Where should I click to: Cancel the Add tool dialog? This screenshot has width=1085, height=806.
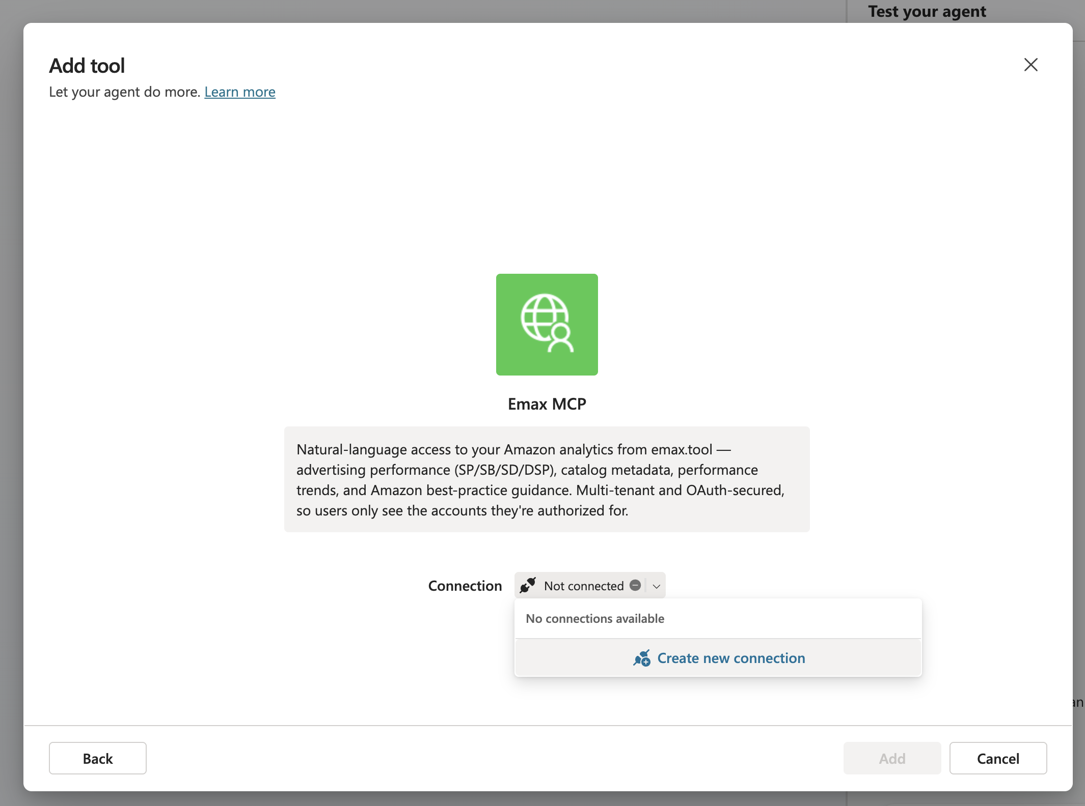click(998, 758)
